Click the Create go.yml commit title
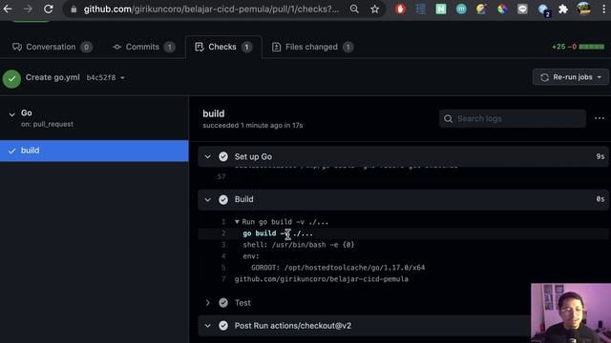 click(x=53, y=77)
